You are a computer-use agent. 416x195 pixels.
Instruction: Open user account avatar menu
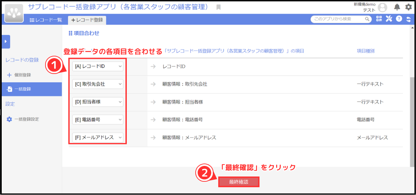coord(382,8)
